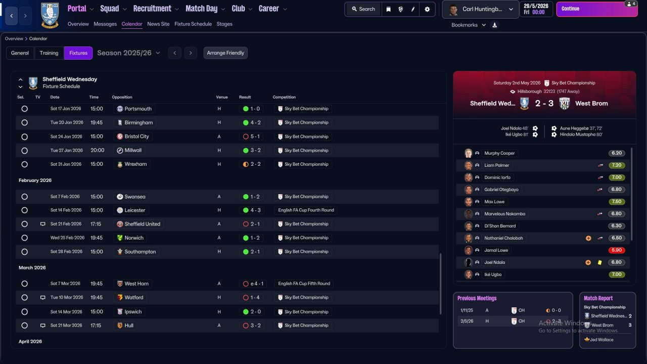The width and height of the screenshot is (647, 364).
Task: Expand the Club menu chevron
Action: (x=250, y=9)
